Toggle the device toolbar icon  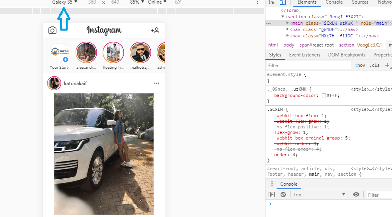(283, 2)
